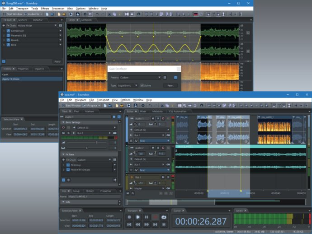Toggle power of the Reverb effect

pos(8,40)
